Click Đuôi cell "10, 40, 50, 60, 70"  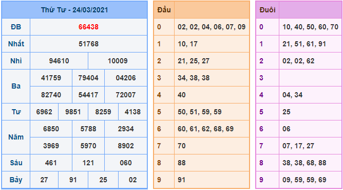coord(311,27)
